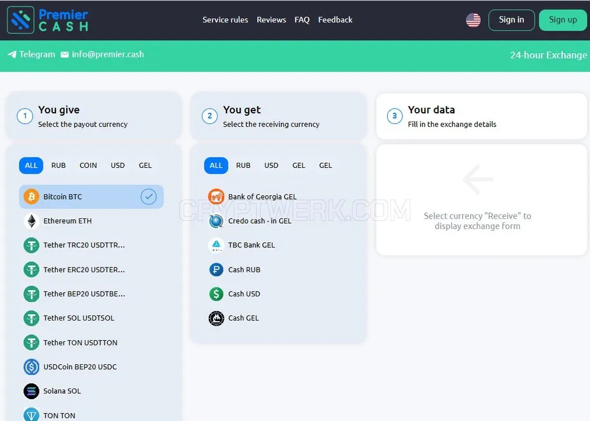Click the Sign up button
Viewport: 590px width, 421px height.
563,20
